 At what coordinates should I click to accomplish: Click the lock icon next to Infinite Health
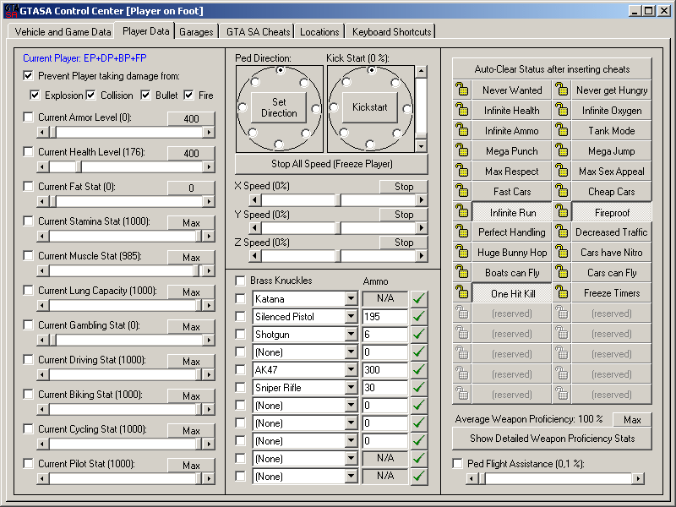pyautogui.click(x=461, y=111)
